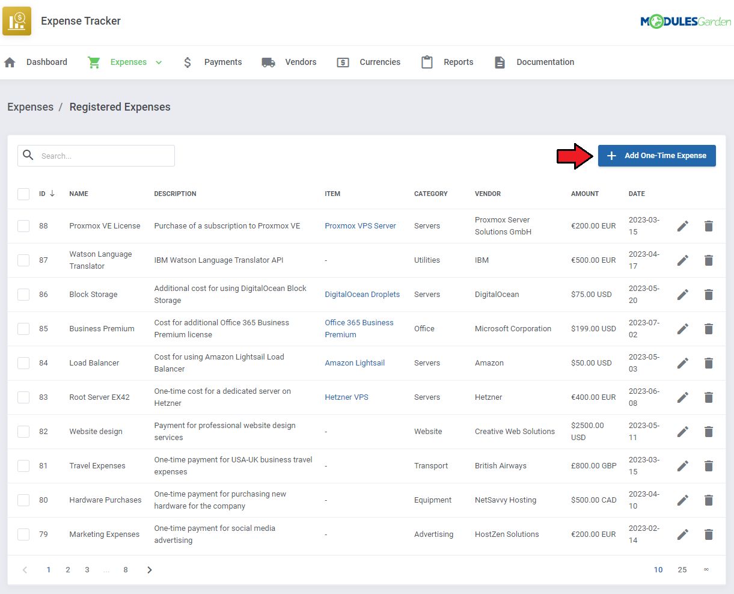Click the Currencies banknote icon
Viewport: 734px width, 594px height.
343,63
